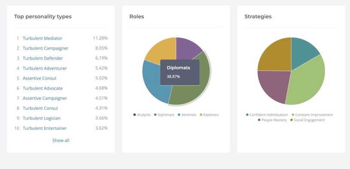Screen dimensions: 350x169
Task: Toggle the Explorers legend dot
Action: tap(201, 115)
